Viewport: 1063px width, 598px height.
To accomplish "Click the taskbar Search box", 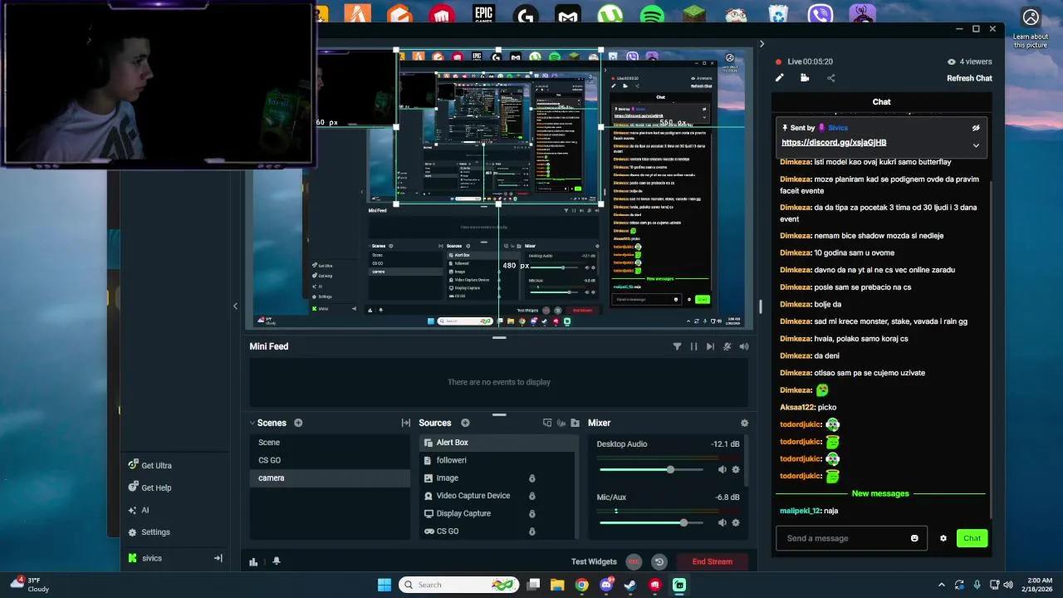I will (x=458, y=585).
